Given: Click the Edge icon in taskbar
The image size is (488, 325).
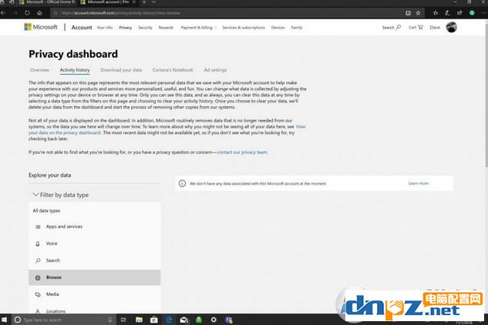Looking at the screenshot, I should tap(169, 320).
